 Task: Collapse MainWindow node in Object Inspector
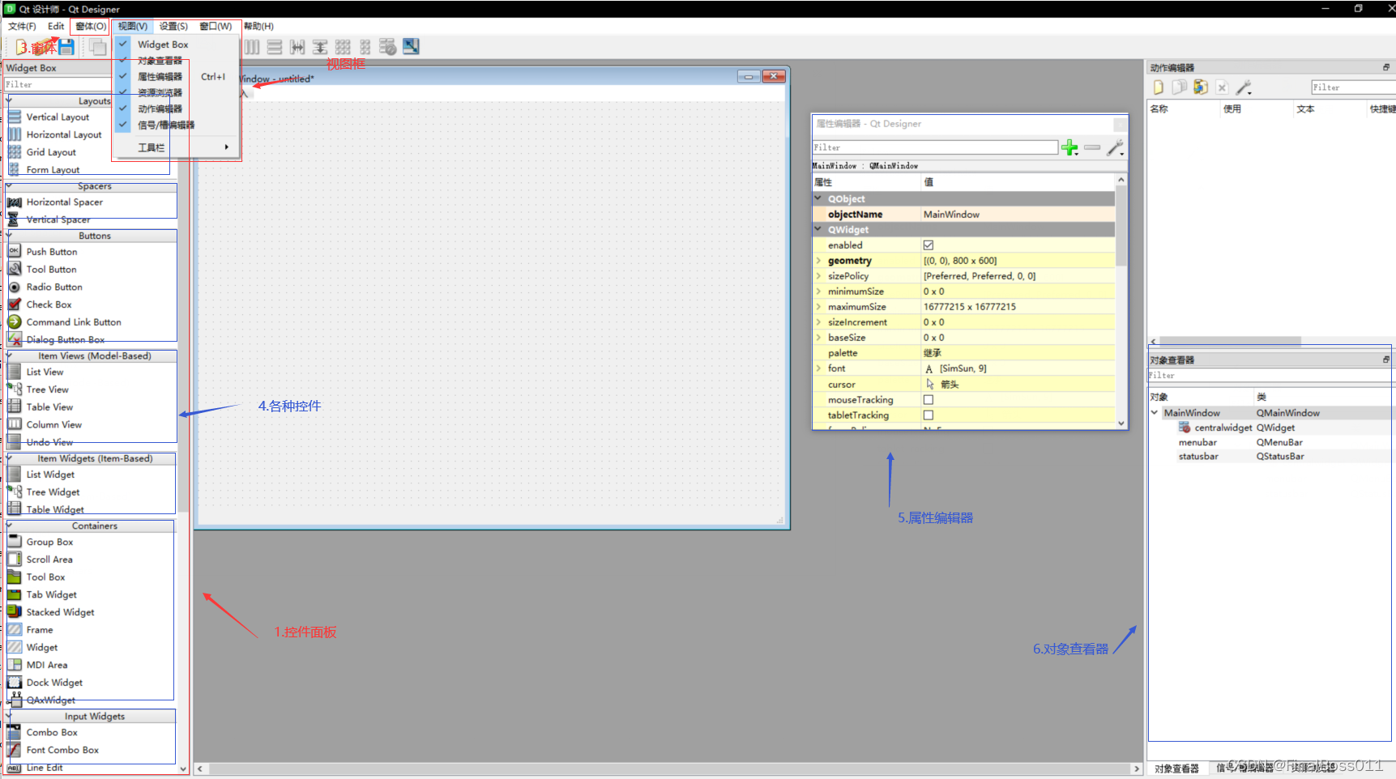click(1155, 413)
